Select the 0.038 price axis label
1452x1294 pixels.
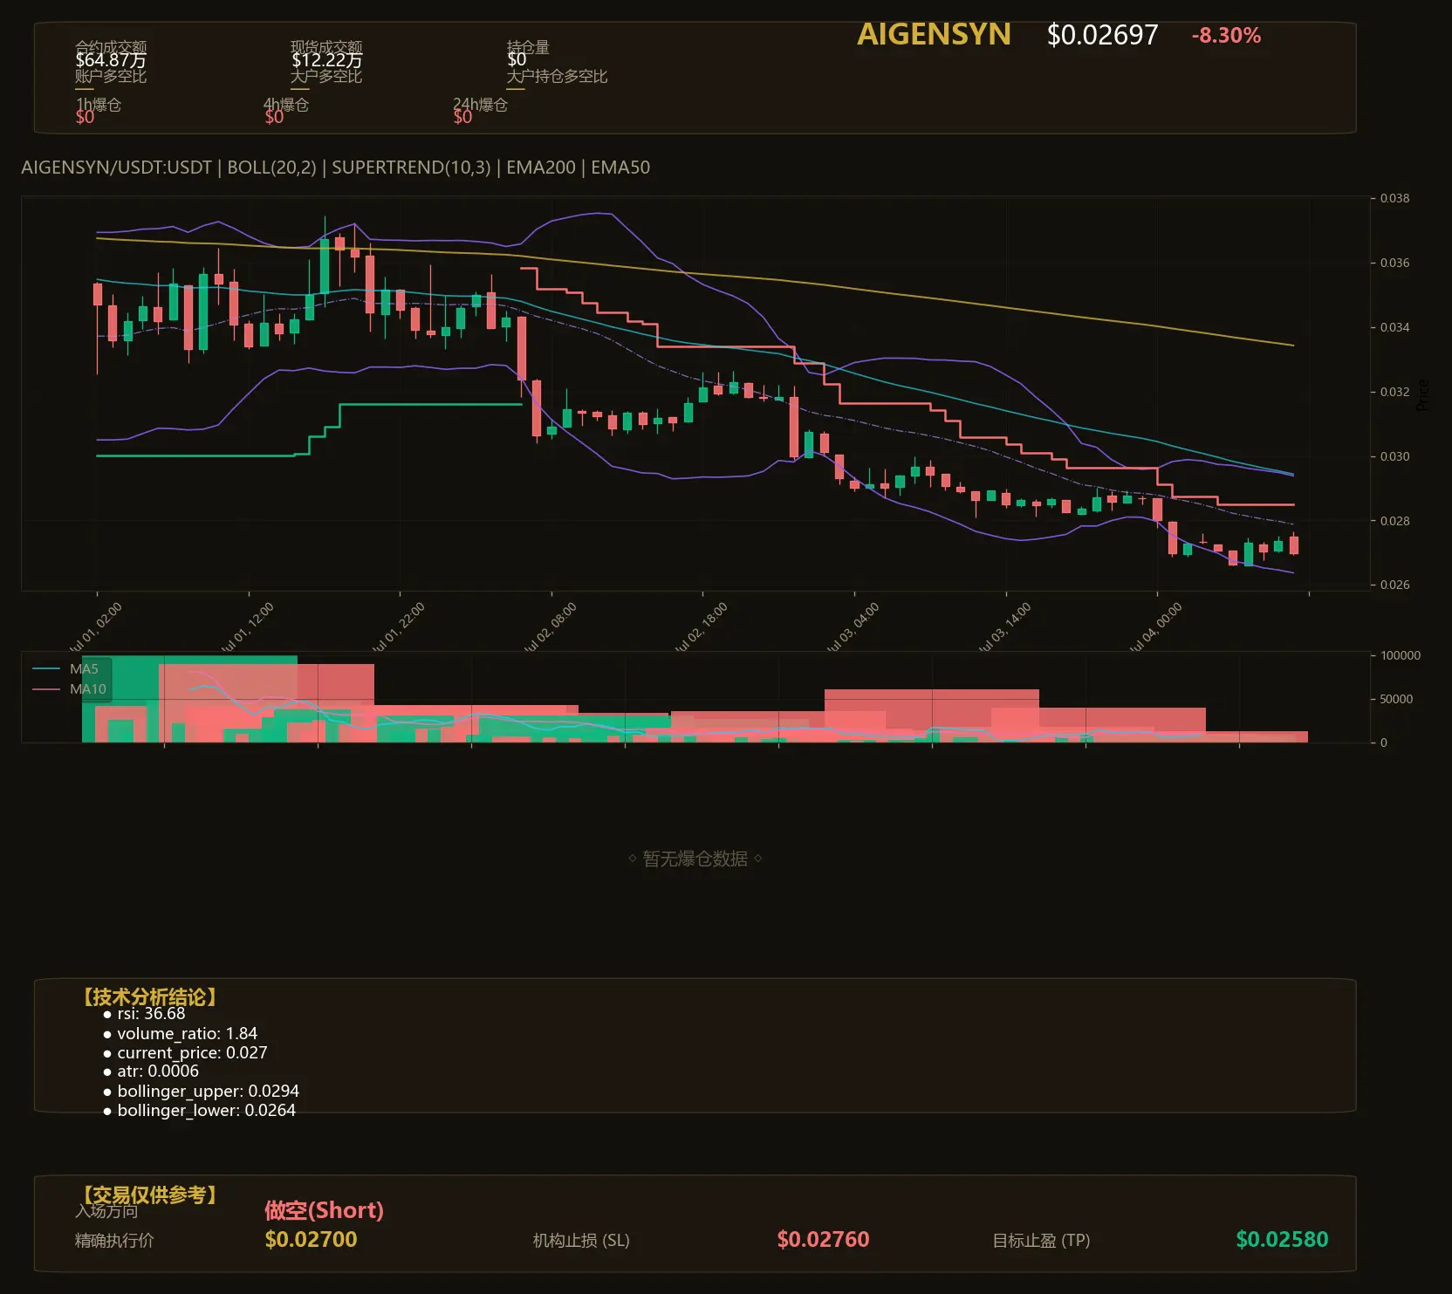click(1394, 198)
